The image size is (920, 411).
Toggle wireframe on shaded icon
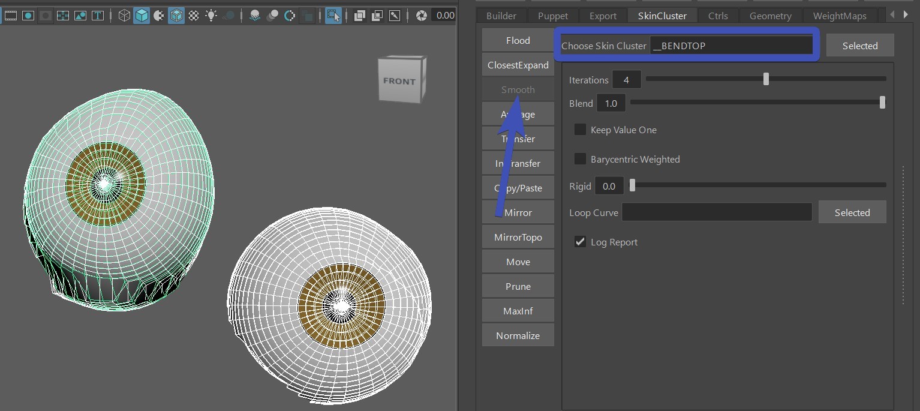(x=176, y=16)
